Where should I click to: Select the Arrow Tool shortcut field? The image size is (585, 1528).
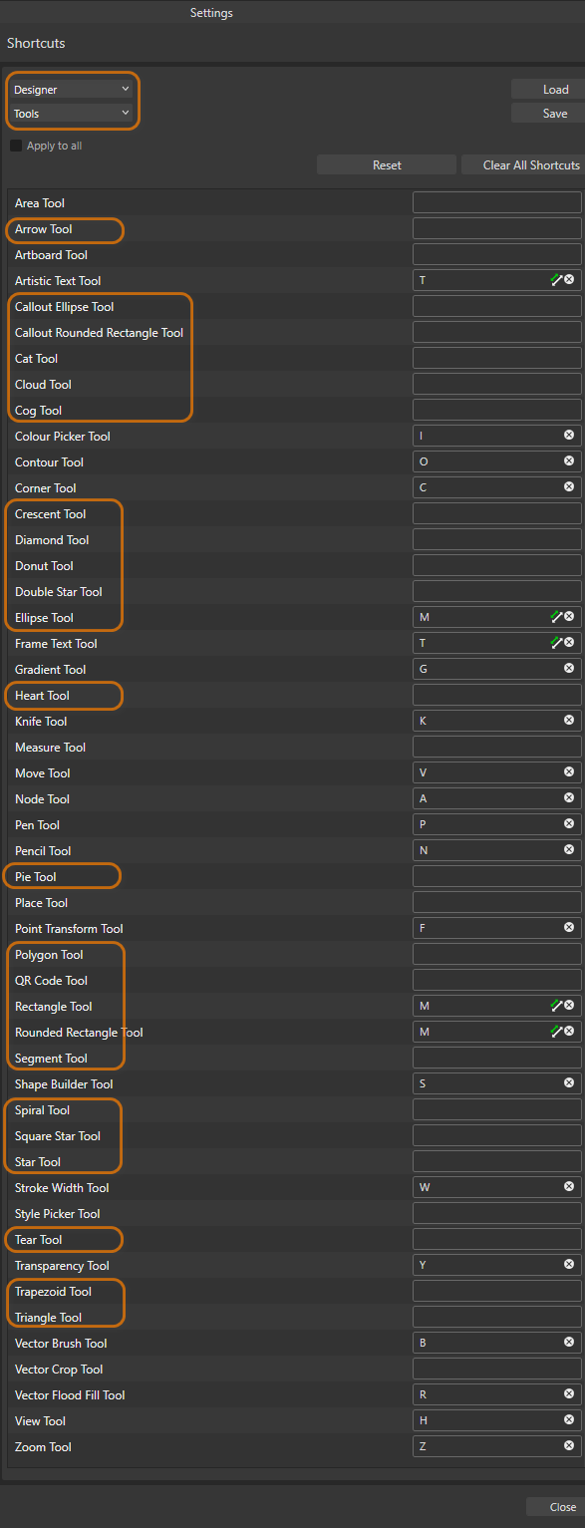pos(497,228)
